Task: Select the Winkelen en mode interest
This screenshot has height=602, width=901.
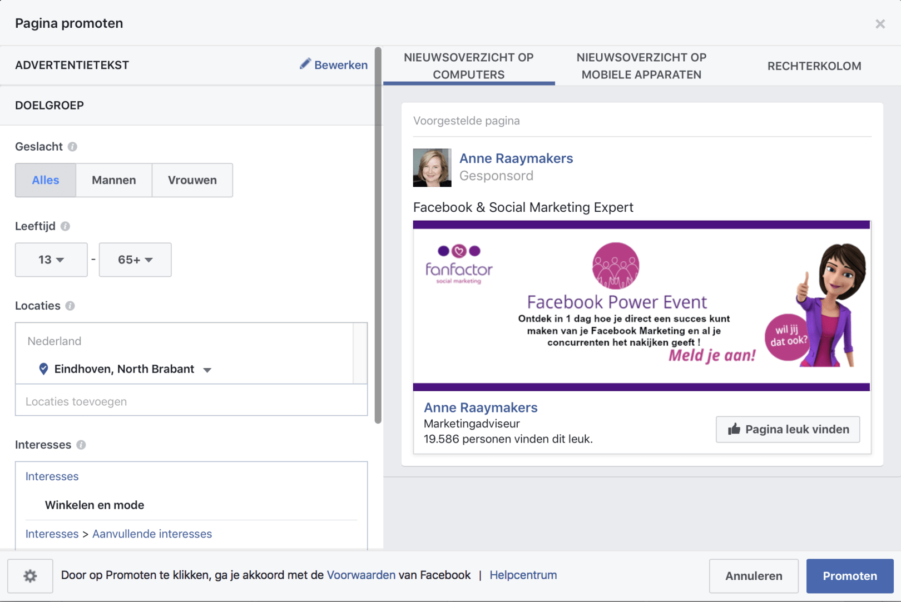Action: click(95, 505)
